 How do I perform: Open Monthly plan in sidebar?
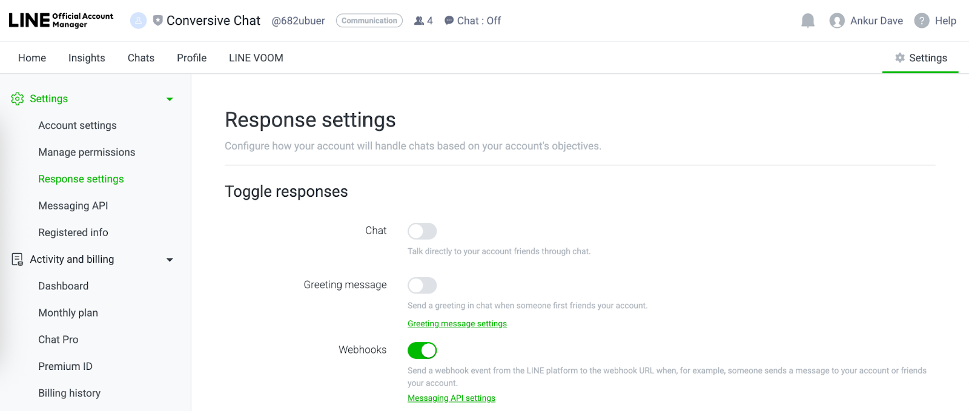pos(68,312)
